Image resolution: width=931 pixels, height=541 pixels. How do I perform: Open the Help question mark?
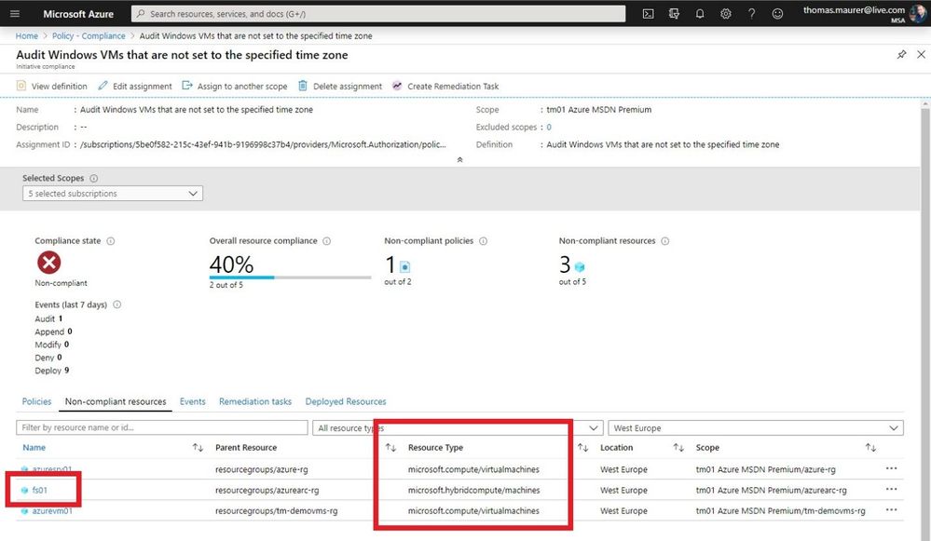[x=752, y=14]
